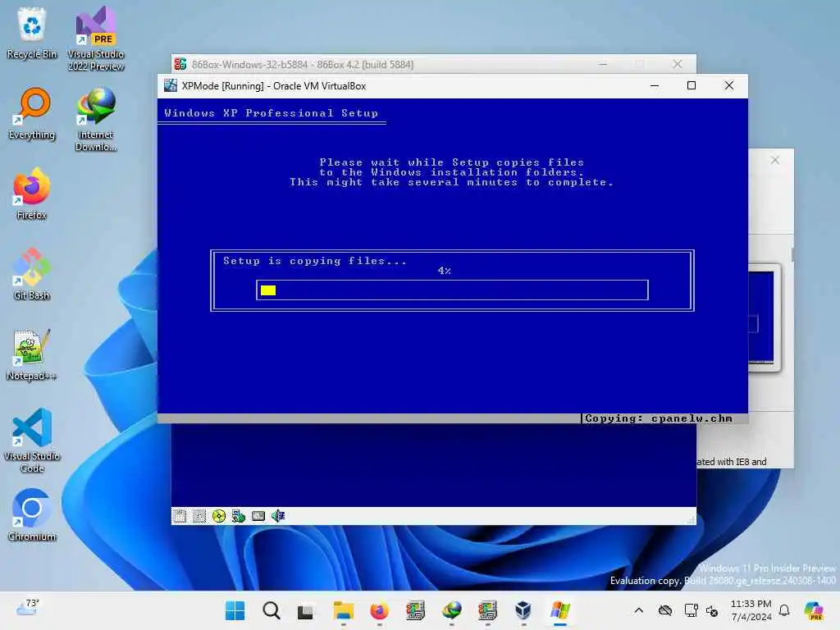Open the Windows Start menu
The height and width of the screenshot is (630, 840).
coord(235,610)
